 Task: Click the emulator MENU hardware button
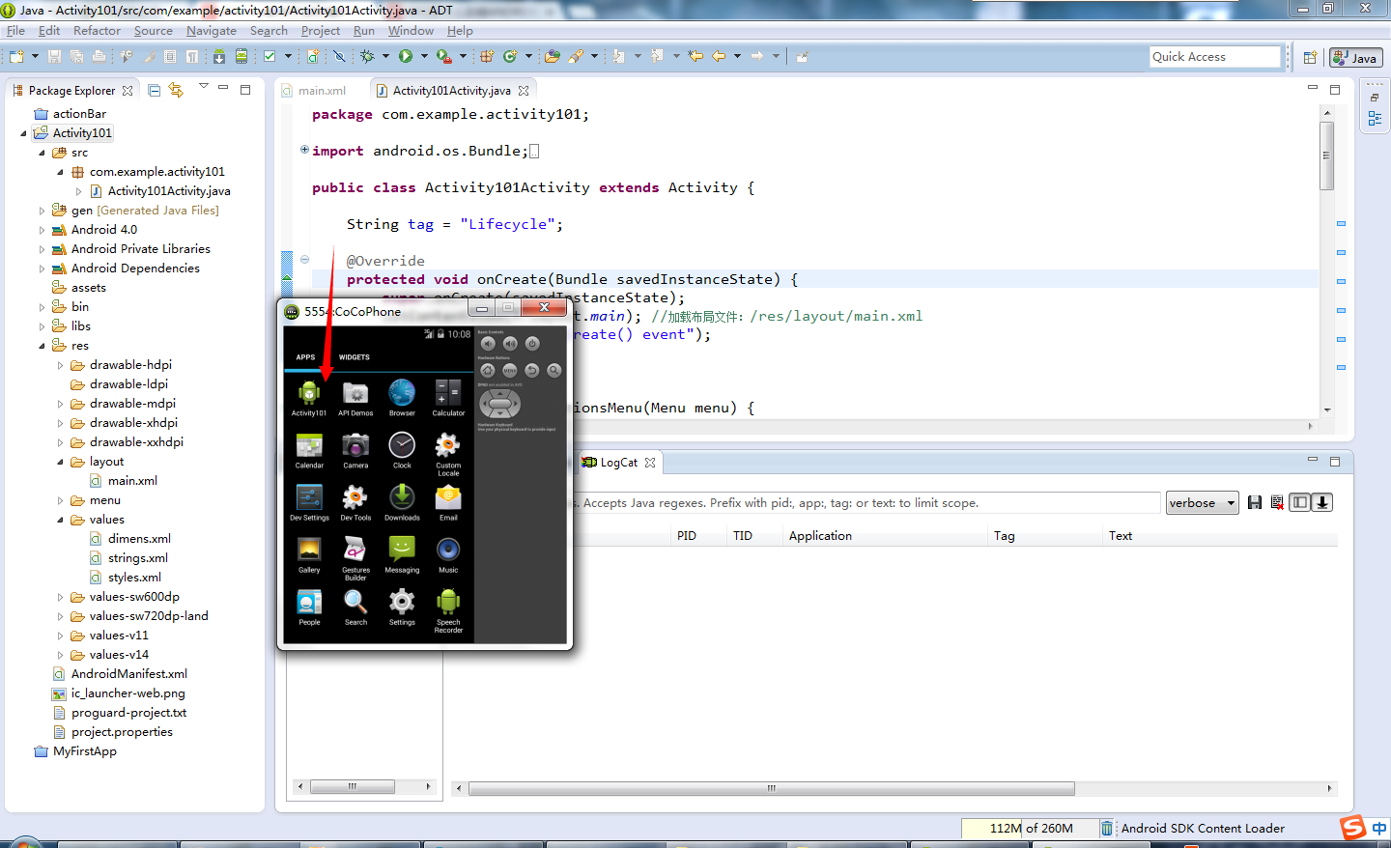point(510,371)
